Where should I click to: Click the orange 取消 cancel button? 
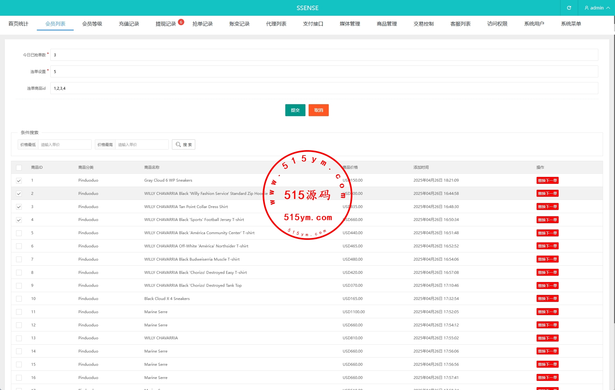click(x=318, y=110)
